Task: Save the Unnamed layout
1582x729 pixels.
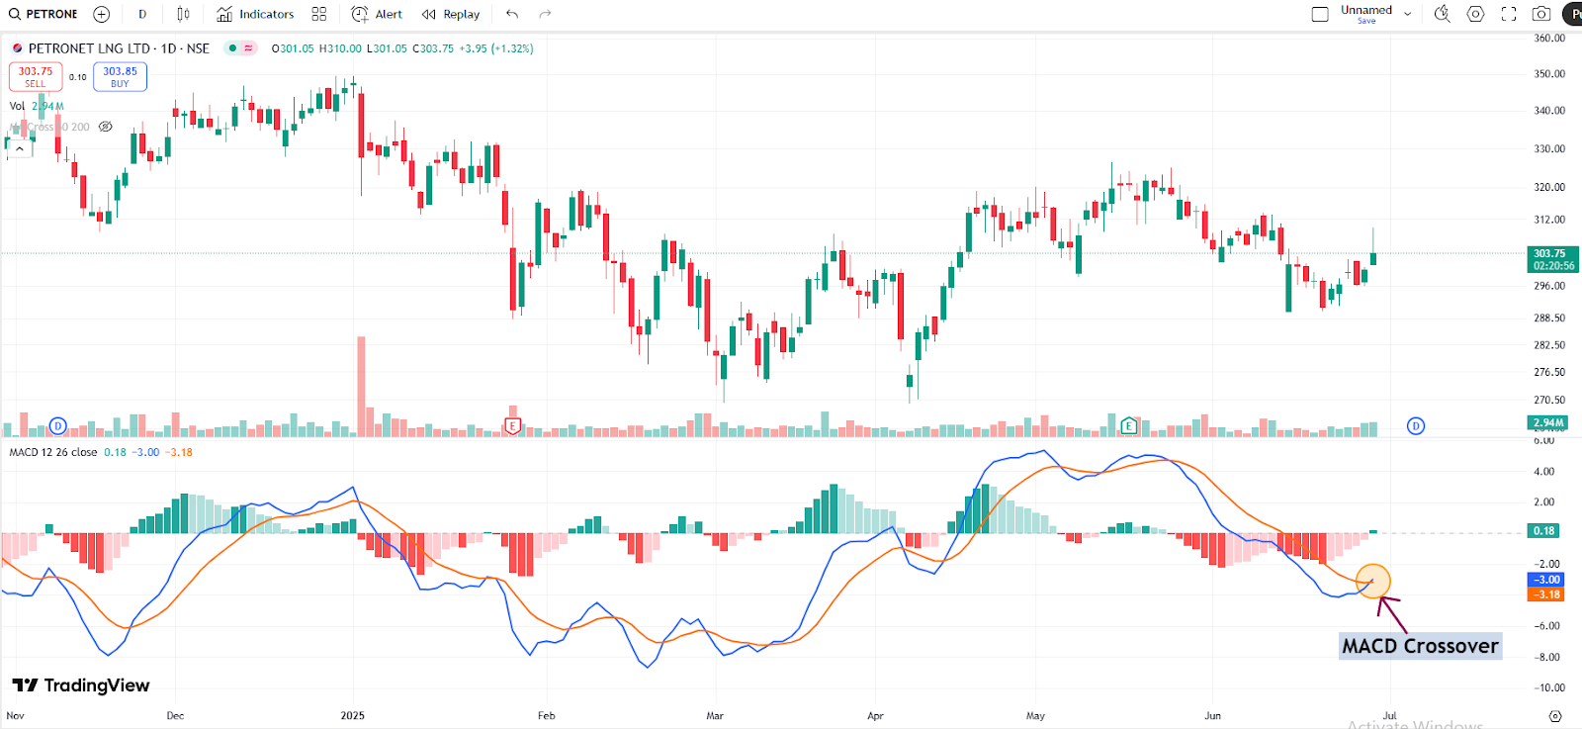Action: (1366, 21)
